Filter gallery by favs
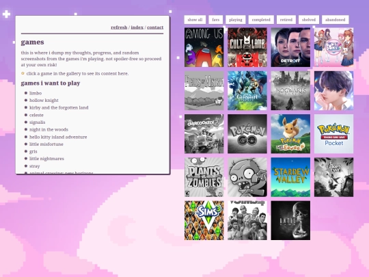Screen dimensions: 369x277 [x=215, y=20]
